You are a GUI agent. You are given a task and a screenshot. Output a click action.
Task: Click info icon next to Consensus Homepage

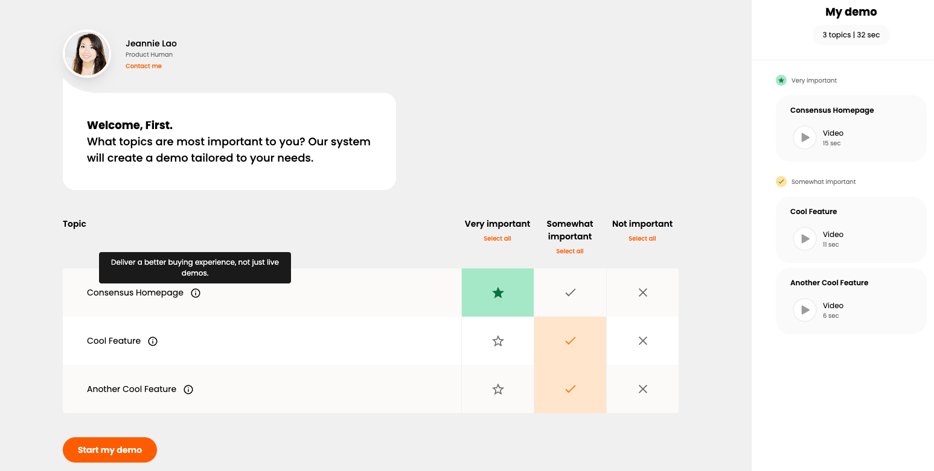[x=196, y=293]
